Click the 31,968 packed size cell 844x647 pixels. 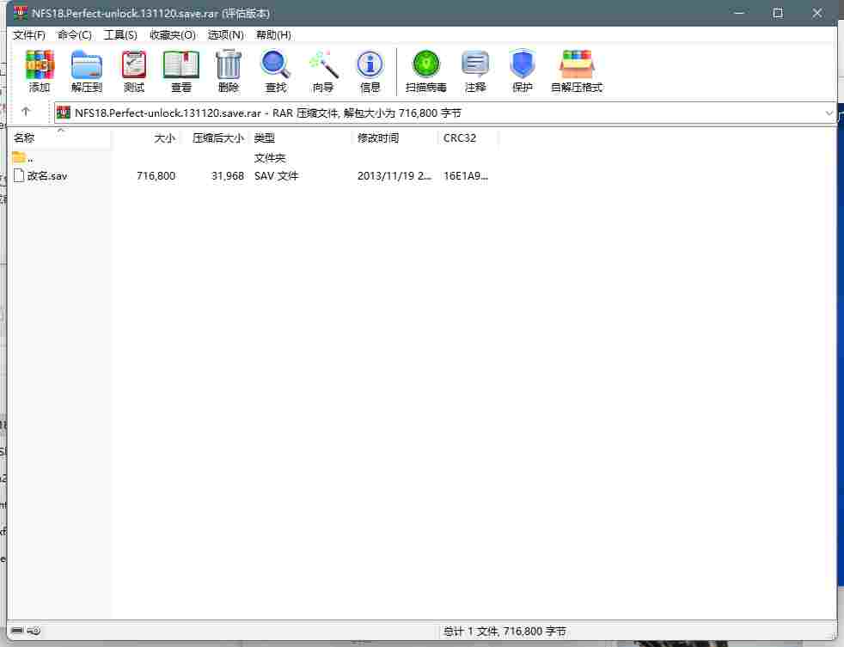click(228, 176)
